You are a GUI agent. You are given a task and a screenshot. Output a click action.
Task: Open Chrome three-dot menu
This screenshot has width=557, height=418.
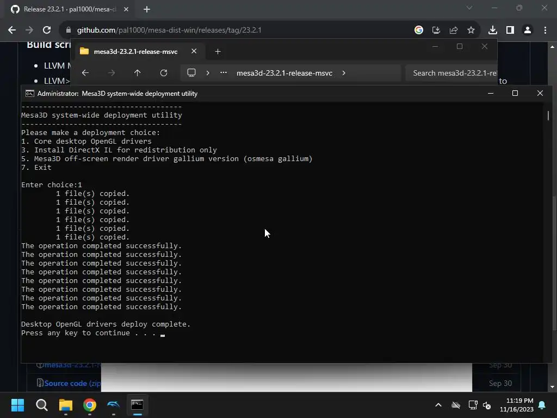pos(545,30)
